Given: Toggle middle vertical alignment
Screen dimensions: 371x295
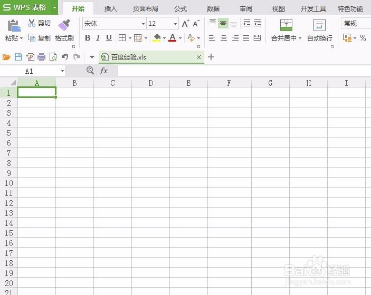Looking at the screenshot, I should [223, 23].
